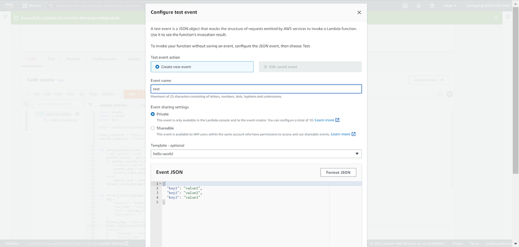Open the CloudShell icon in the top bar
Screen dimensions: 519x247
(405, 6)
